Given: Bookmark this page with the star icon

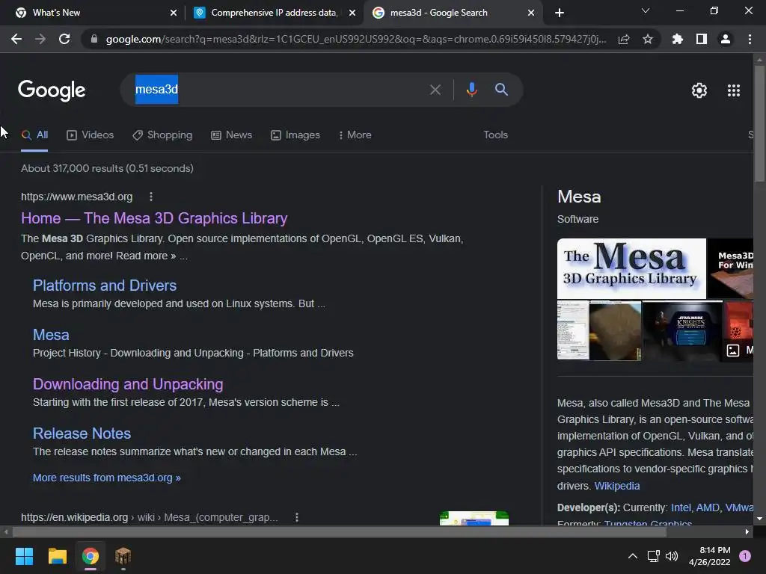Looking at the screenshot, I should [648, 39].
